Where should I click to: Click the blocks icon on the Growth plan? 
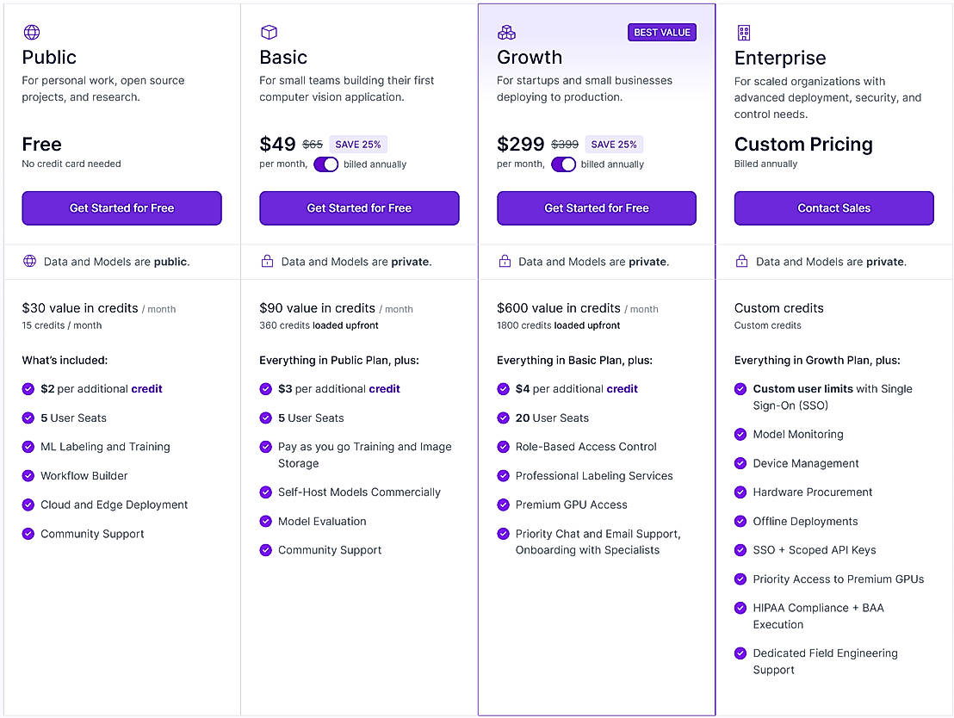(506, 31)
